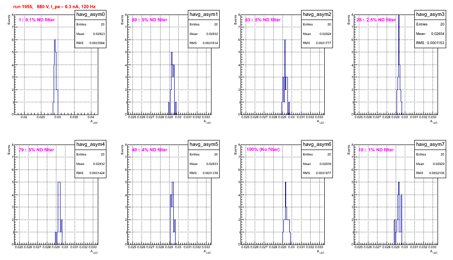The image size is (453, 260).
Task: Click the blue histogram in the havg_asym1 plot
Action: tap(172, 83)
